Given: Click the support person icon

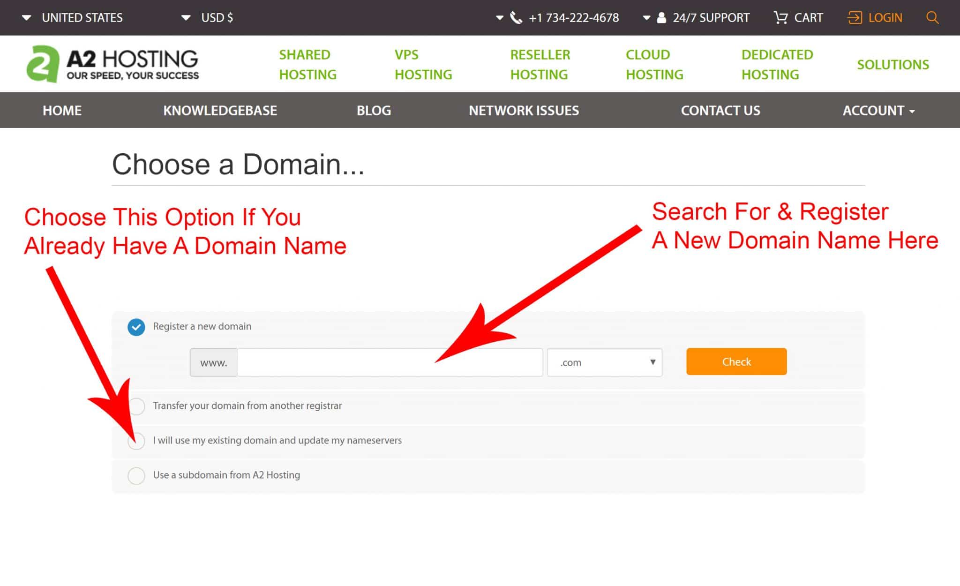Looking at the screenshot, I should point(661,18).
